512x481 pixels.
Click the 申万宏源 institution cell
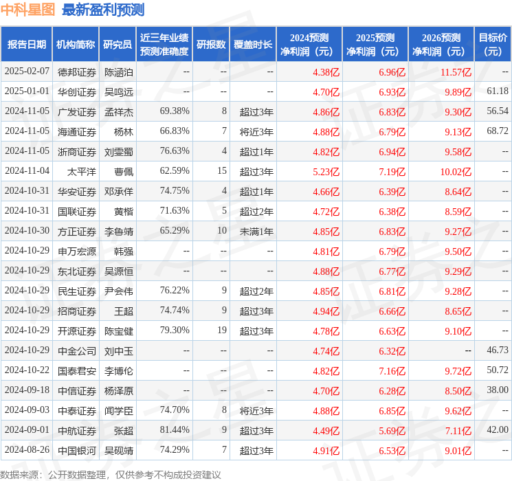[x=77, y=251]
